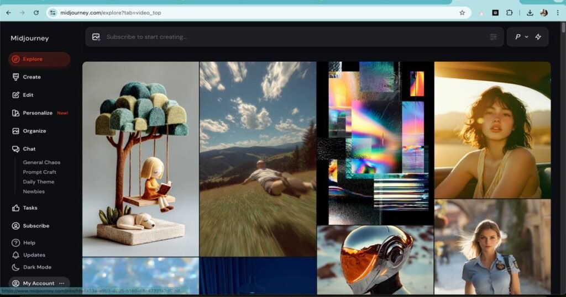Image resolution: width=566 pixels, height=297 pixels.
Task: Open prompt settings sliders icon
Action: click(x=493, y=37)
